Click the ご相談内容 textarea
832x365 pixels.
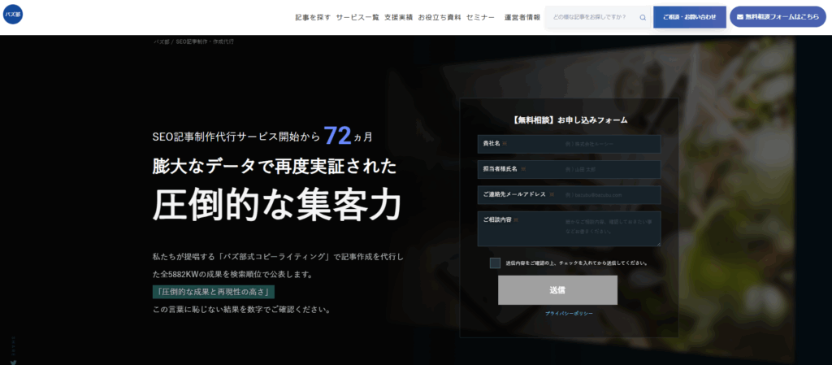tap(569, 228)
